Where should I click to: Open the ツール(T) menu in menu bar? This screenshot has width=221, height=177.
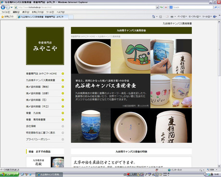pyautogui.click(x=50, y=12)
